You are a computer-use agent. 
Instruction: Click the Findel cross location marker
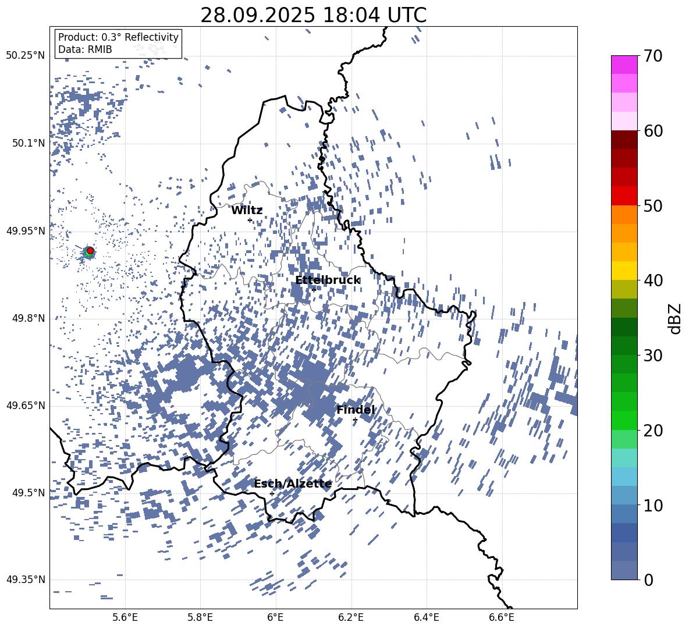tap(355, 420)
